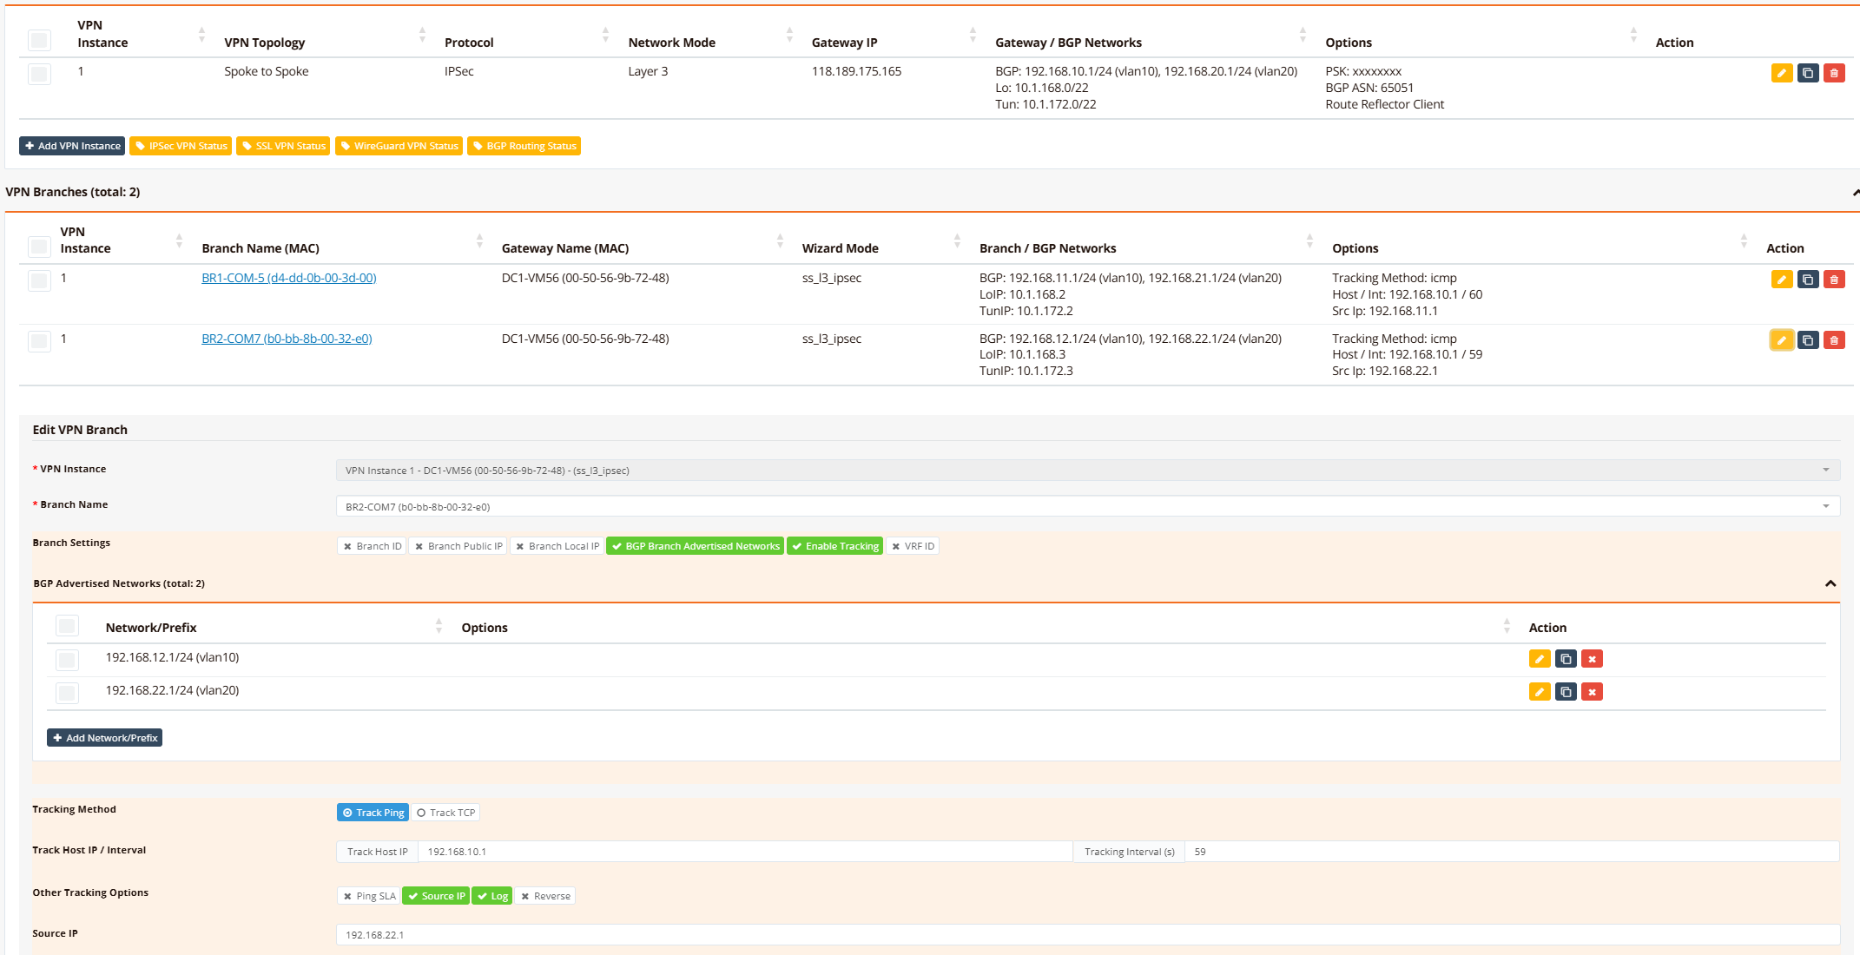Select all VPN branches header checkbox

click(x=39, y=247)
